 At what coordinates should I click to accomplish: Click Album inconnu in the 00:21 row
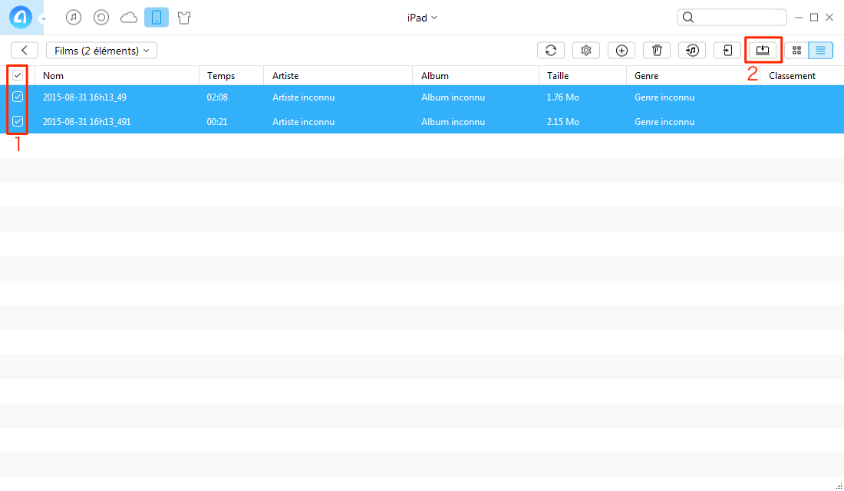pyautogui.click(x=453, y=122)
